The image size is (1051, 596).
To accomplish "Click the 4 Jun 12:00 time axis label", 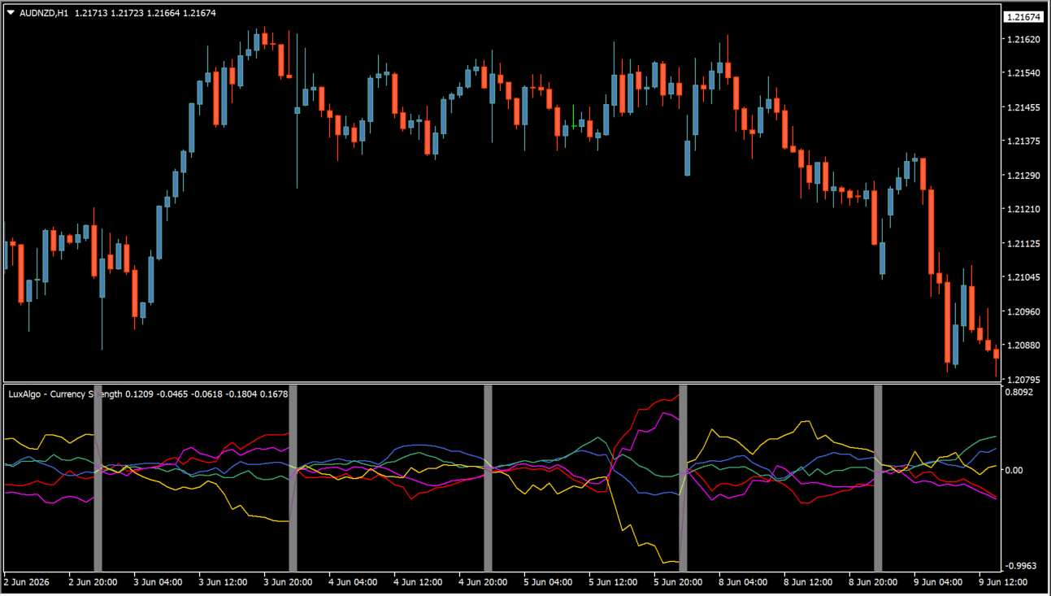I will [x=418, y=582].
